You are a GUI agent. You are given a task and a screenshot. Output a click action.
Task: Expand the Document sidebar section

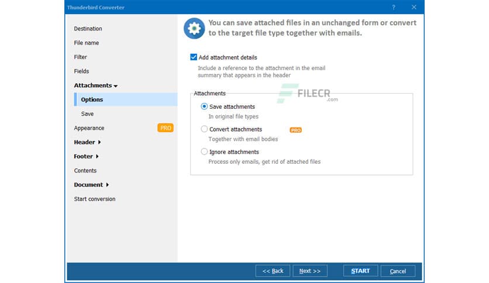pyautogui.click(x=91, y=185)
